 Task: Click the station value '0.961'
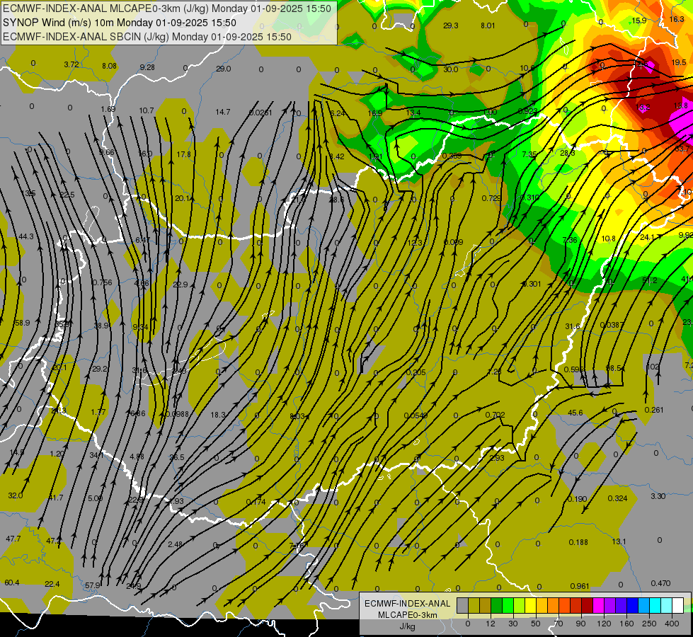pos(580,586)
